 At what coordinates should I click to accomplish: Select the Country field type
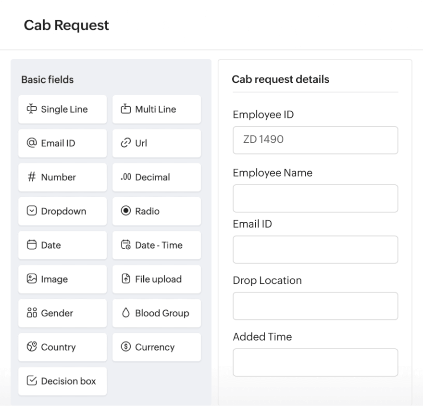62,347
